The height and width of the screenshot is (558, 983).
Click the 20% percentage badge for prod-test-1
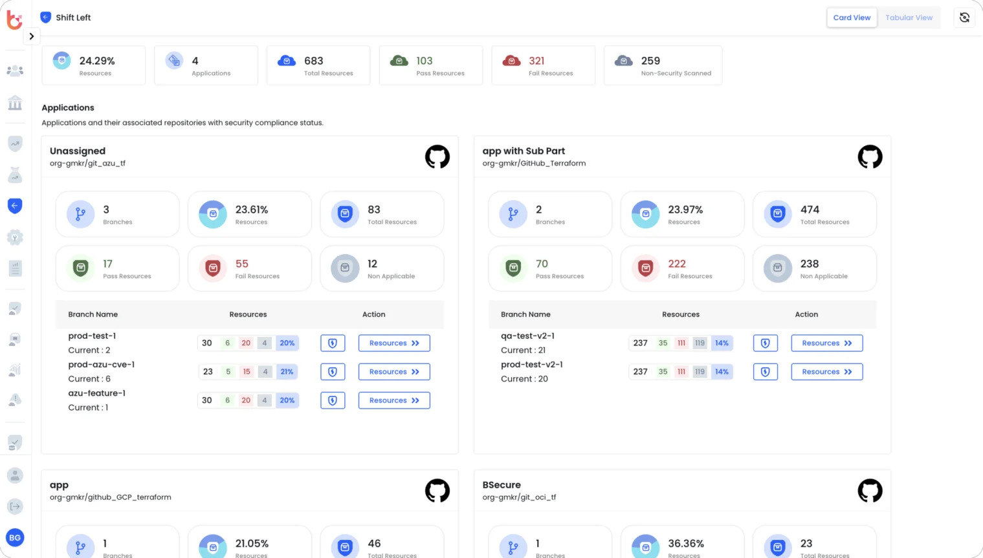(287, 343)
